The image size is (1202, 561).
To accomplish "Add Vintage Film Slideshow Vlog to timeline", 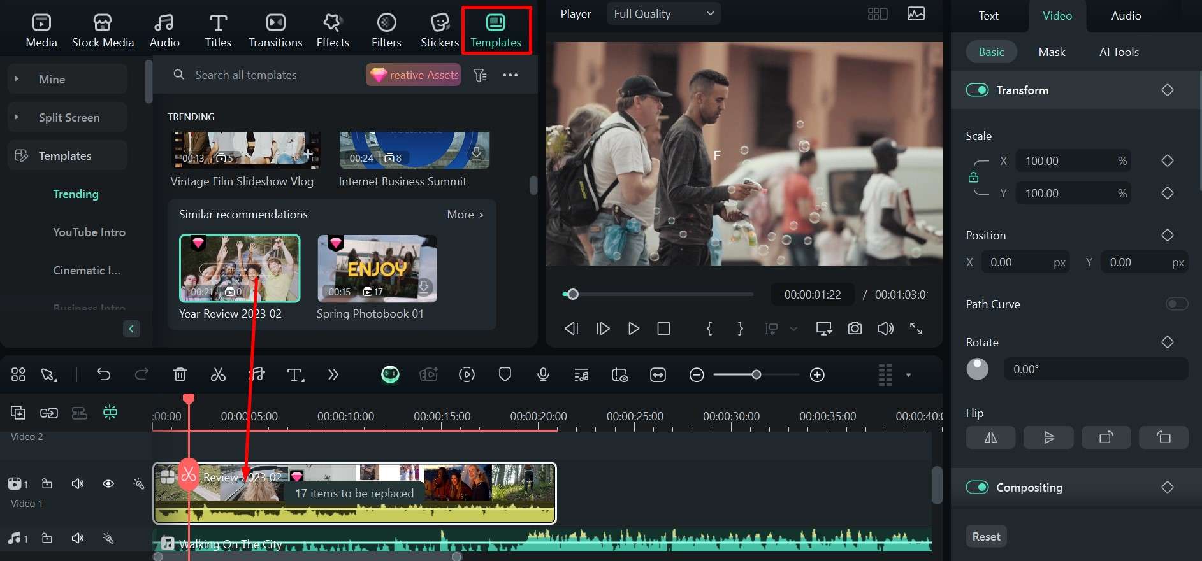I will pos(308,153).
